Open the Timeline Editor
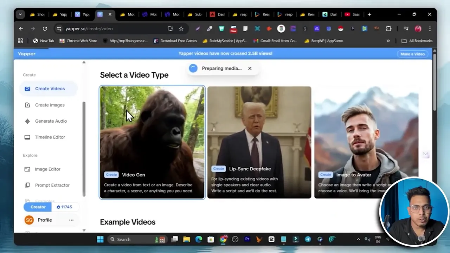 (50, 137)
